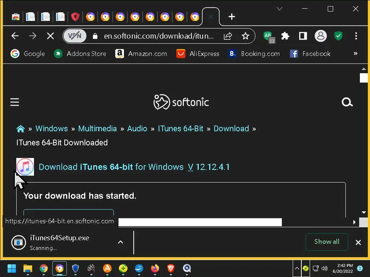Open the Q magnifier app in taskbar
Image resolution: width=370 pixels, height=277 pixels.
[187, 268]
